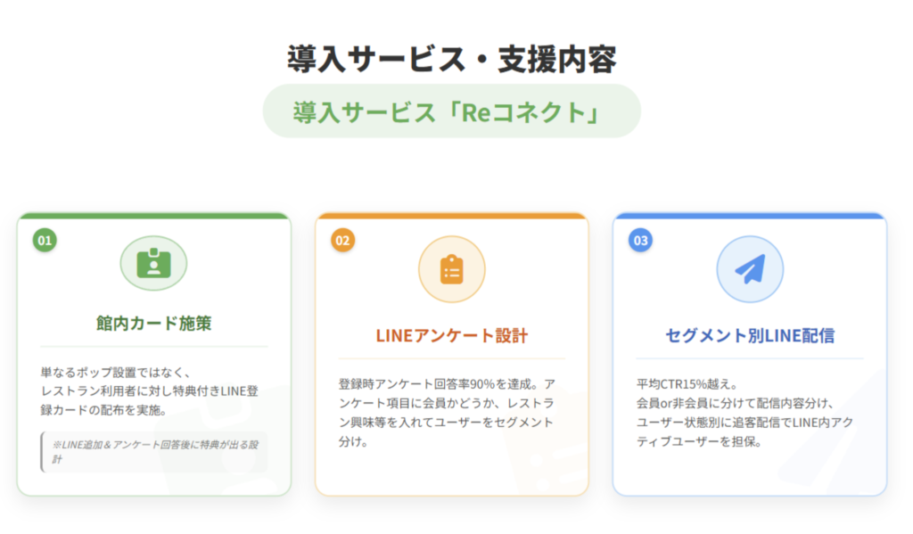913x534 pixels.
Task: Select the blue 03 number badge
Action: [x=640, y=240]
